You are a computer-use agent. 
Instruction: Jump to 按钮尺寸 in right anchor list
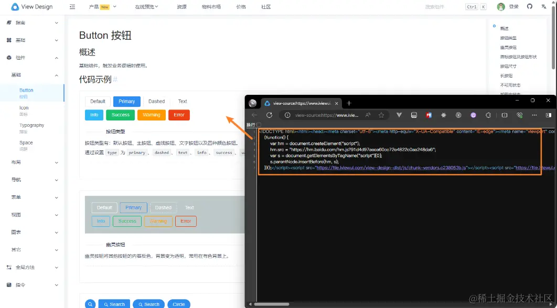pyautogui.click(x=508, y=66)
